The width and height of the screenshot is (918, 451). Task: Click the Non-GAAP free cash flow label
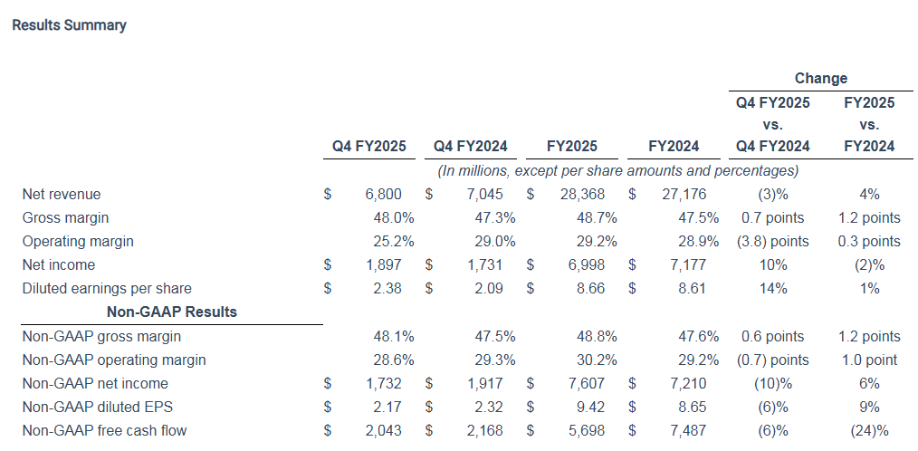pos(104,431)
